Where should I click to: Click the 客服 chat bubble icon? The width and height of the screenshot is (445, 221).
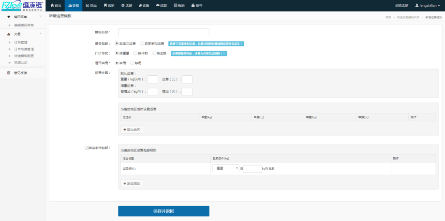tap(140, 5)
